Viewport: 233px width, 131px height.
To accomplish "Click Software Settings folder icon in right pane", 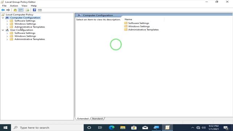I will [126, 23].
